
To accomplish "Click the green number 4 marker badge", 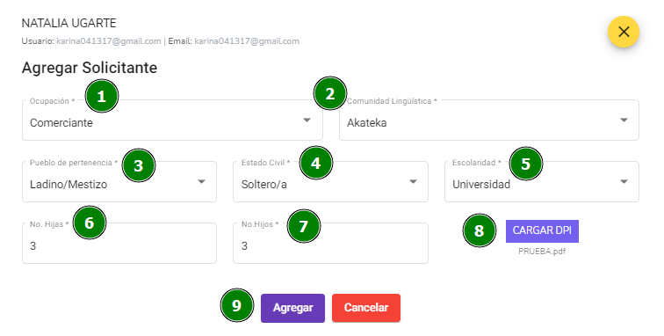I will click(316, 163).
